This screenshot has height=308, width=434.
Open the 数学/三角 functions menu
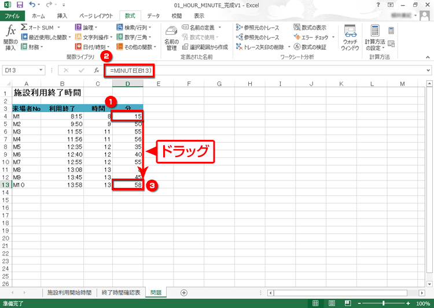click(134, 37)
